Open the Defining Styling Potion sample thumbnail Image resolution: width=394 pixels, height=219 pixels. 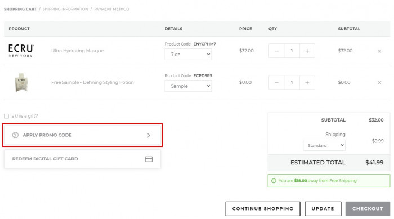click(21, 82)
